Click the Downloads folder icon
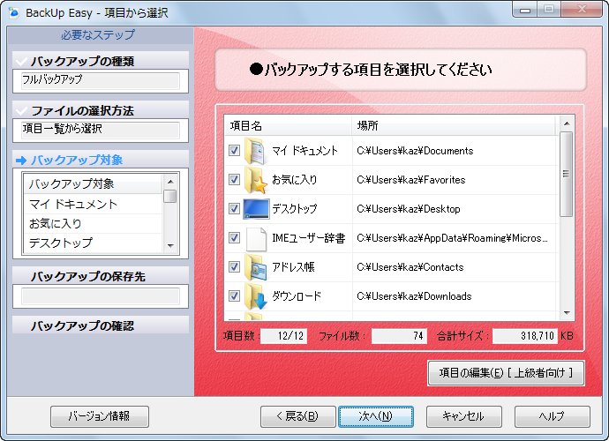This screenshot has height=441, width=609. pyautogui.click(x=256, y=296)
